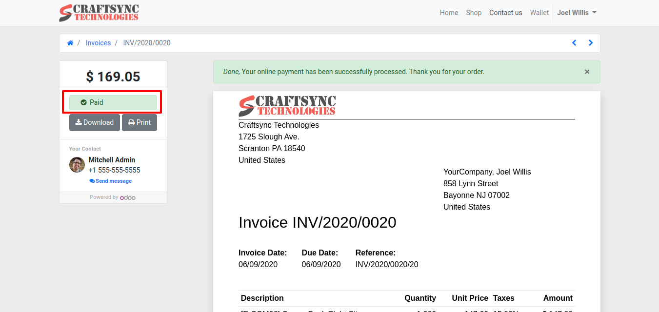Go to next invoice with right chevron
This screenshot has height=312, width=659.
click(591, 43)
